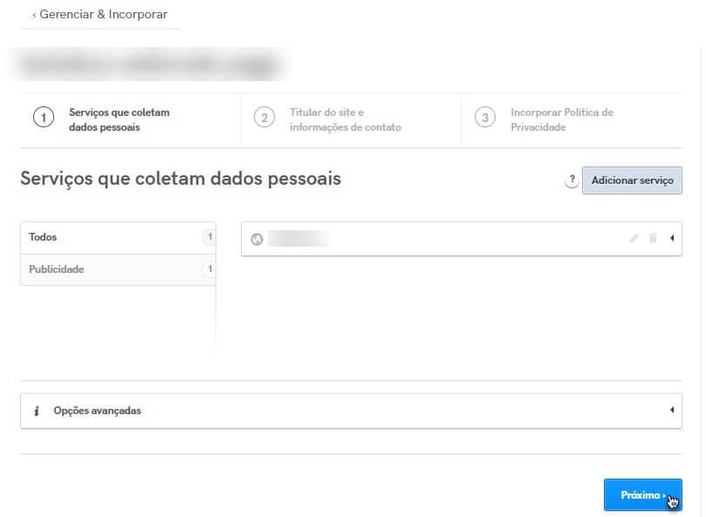The image size is (706, 517).
Task: Delete the listed service via trash icon
Action: coord(653,238)
